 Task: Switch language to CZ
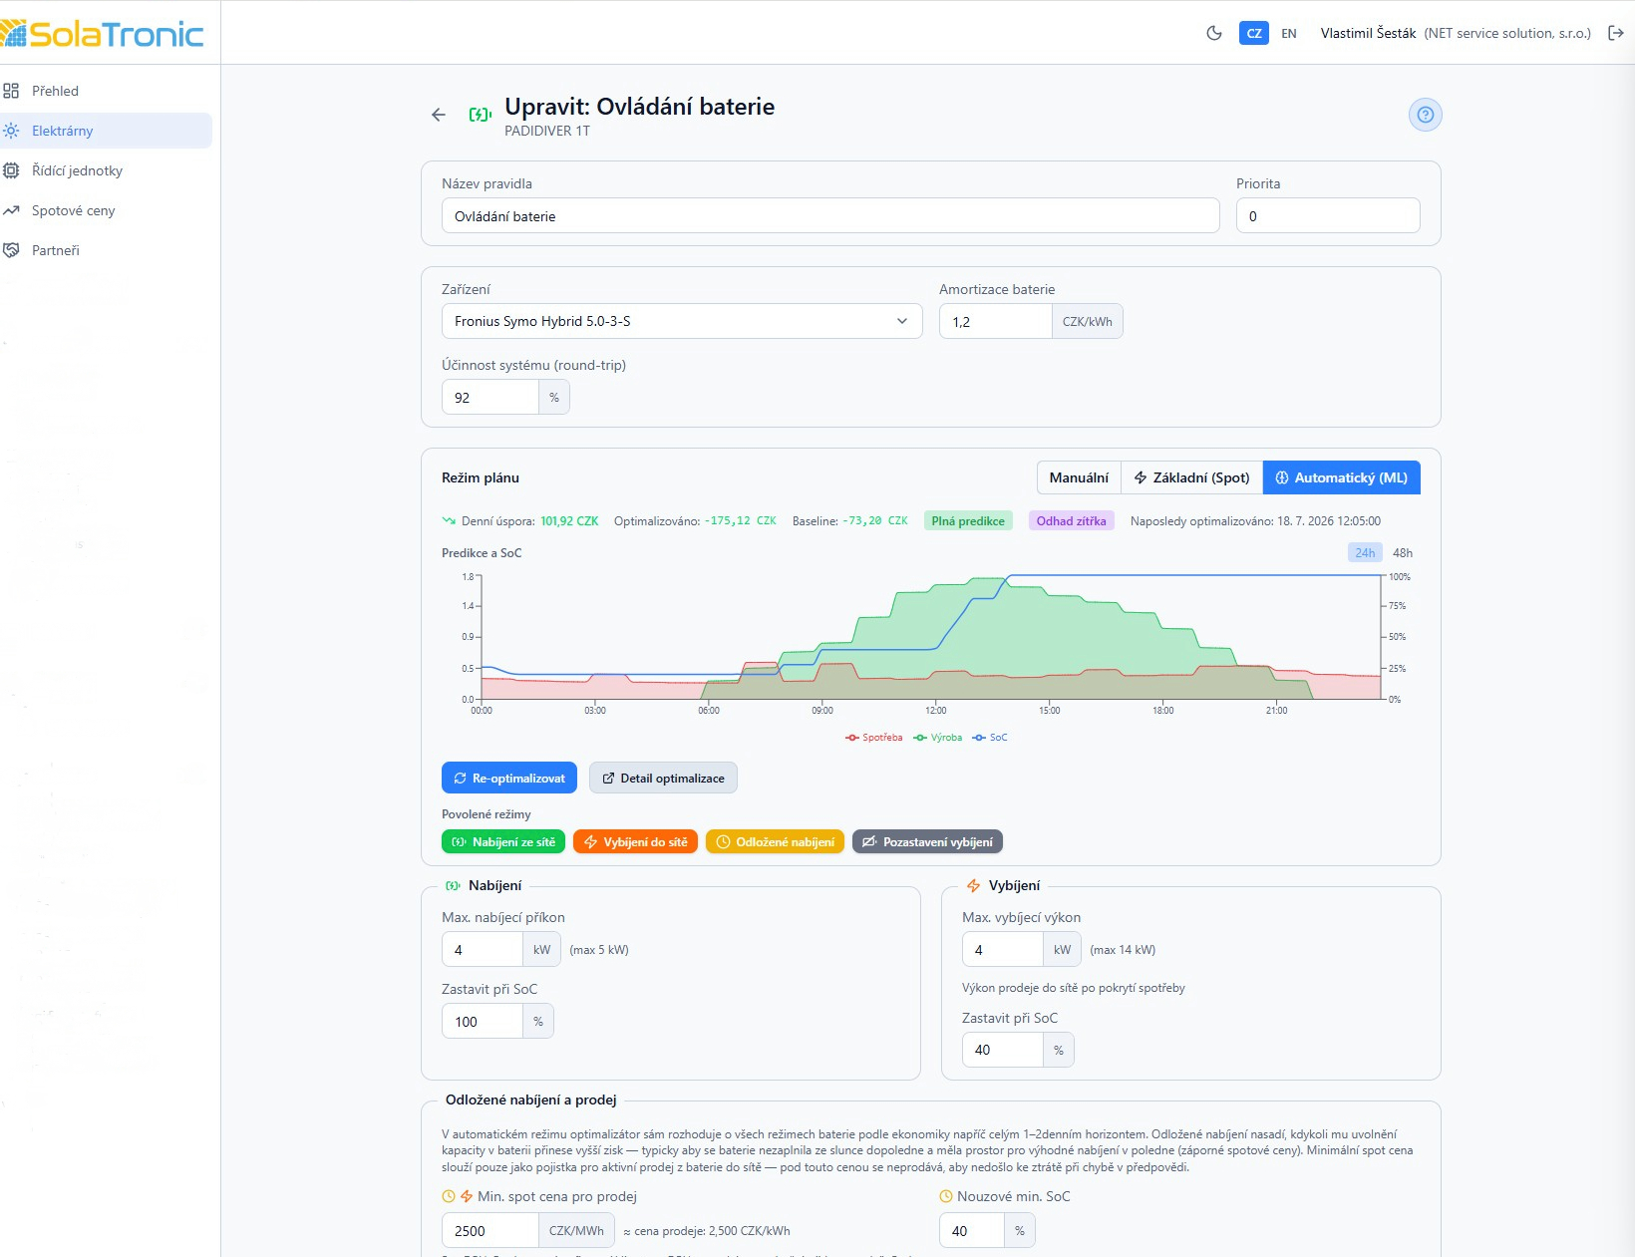point(1254,33)
